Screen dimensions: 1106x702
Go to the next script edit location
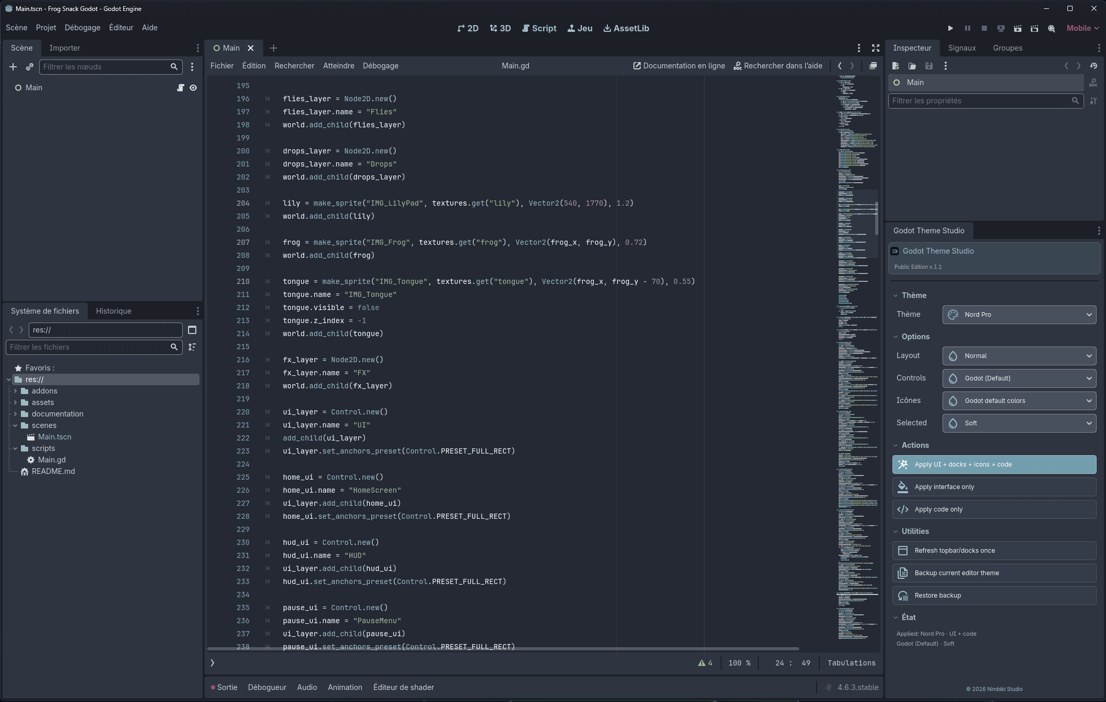pyautogui.click(x=852, y=66)
